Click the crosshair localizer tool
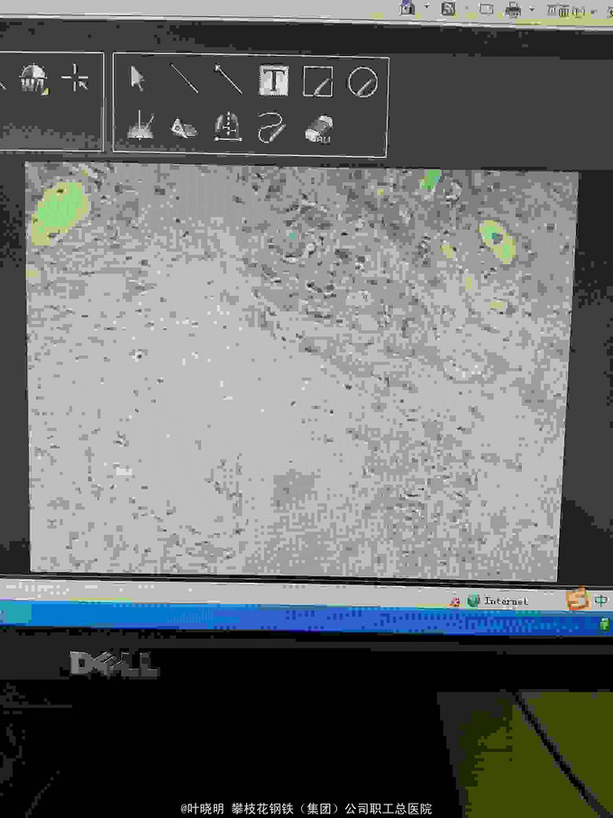The image size is (613, 818). click(x=76, y=79)
